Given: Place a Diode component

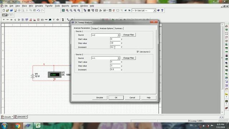Looking at the screenshot, I should click(x=11, y=20).
